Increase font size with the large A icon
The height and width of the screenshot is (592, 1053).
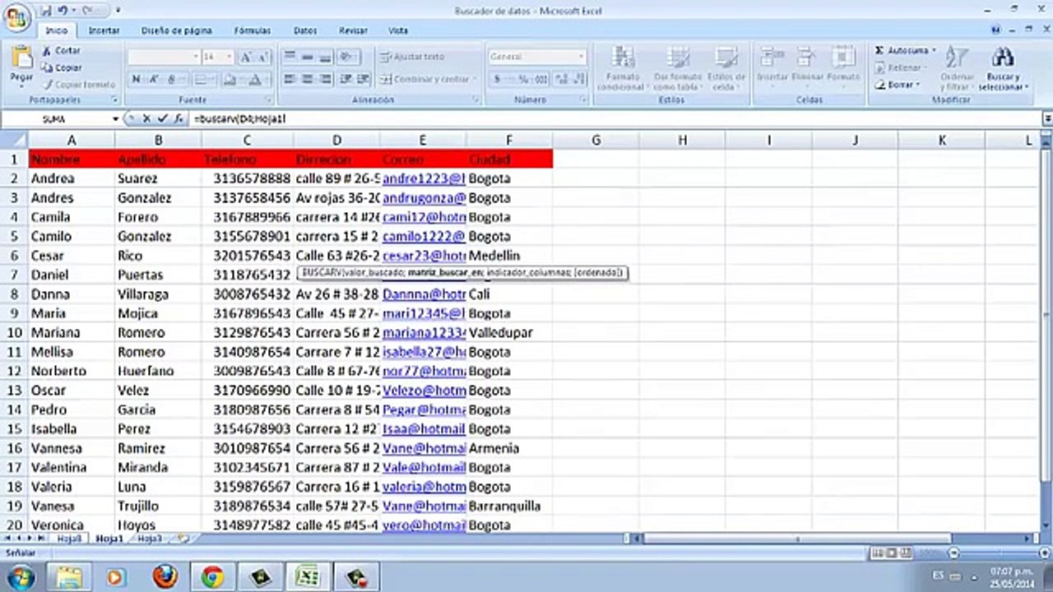point(246,58)
